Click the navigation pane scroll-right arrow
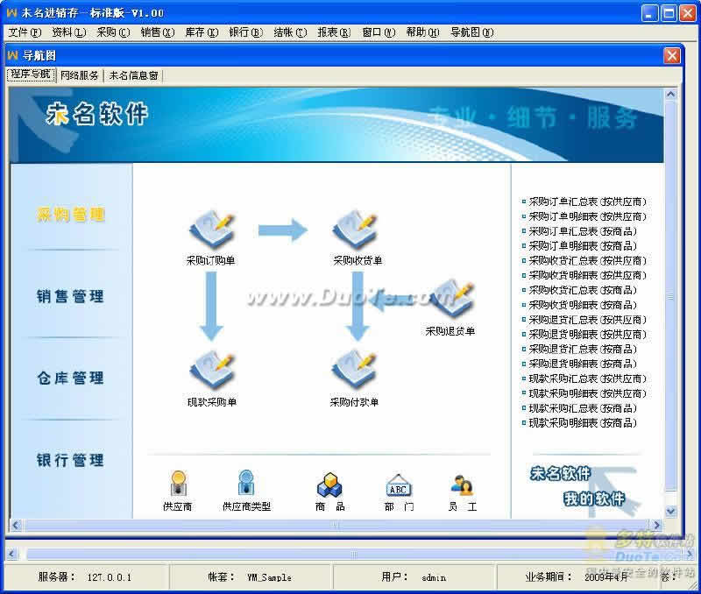701x594 pixels. point(656,525)
